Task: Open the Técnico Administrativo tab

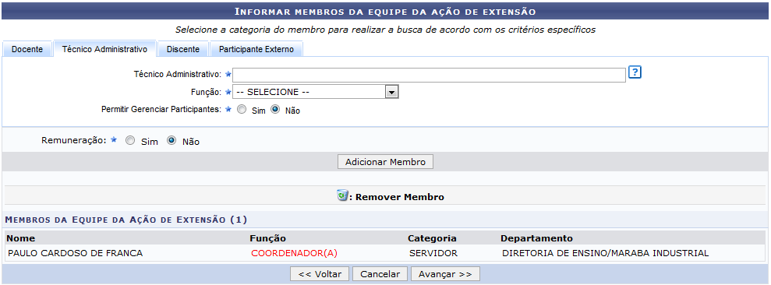Action: click(x=104, y=48)
